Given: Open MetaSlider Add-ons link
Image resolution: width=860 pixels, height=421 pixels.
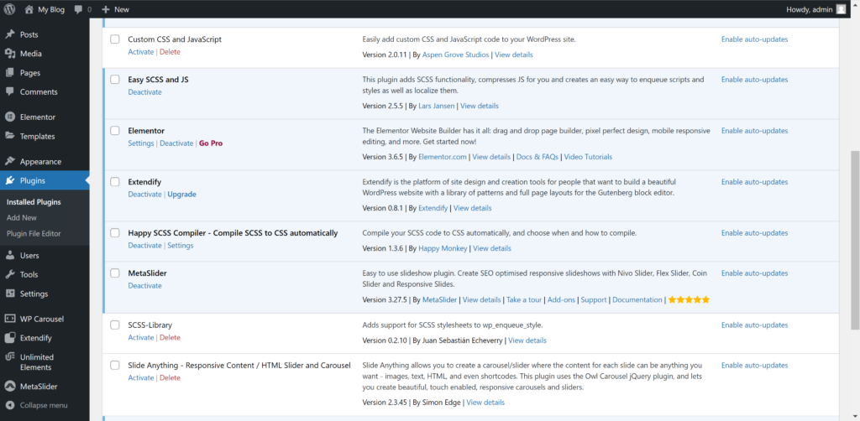Looking at the screenshot, I should pyautogui.click(x=561, y=300).
